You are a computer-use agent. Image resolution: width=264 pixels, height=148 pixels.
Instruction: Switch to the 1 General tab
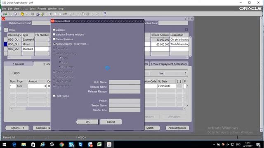point(18,64)
